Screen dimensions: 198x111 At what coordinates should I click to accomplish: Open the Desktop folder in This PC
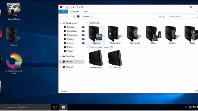[96, 35]
